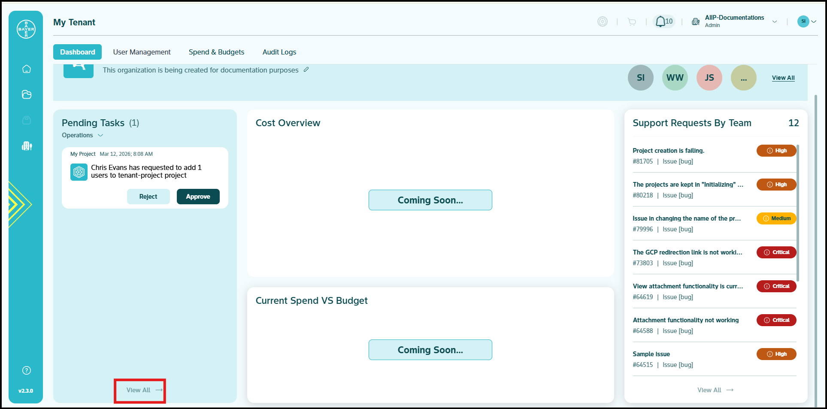Switch to the User Management tab

142,52
